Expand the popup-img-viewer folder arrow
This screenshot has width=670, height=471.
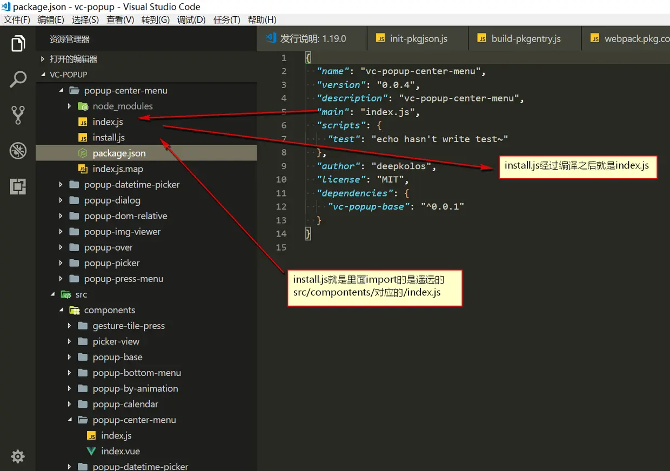[61, 232]
